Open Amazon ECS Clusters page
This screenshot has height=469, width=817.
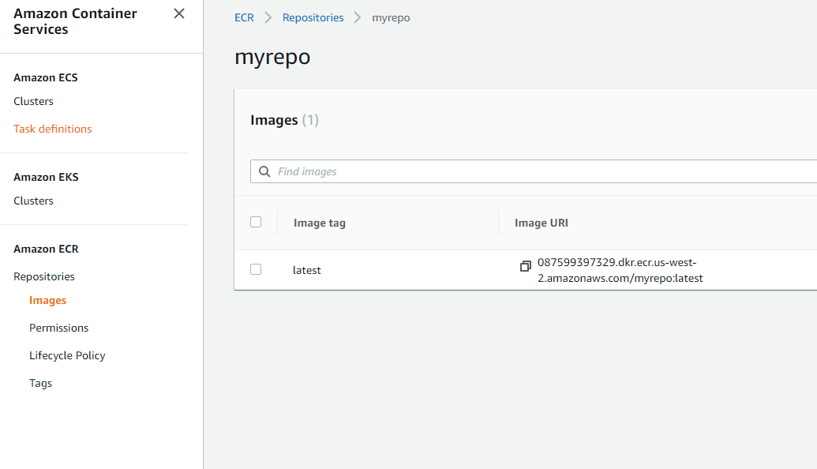click(x=33, y=101)
